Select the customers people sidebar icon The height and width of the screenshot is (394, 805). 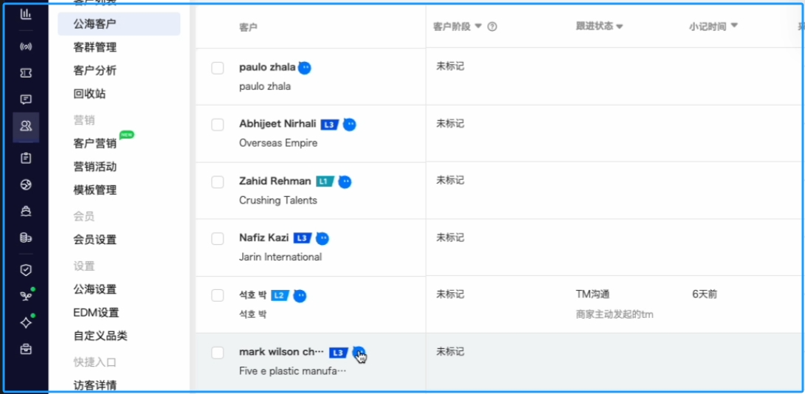tap(26, 125)
